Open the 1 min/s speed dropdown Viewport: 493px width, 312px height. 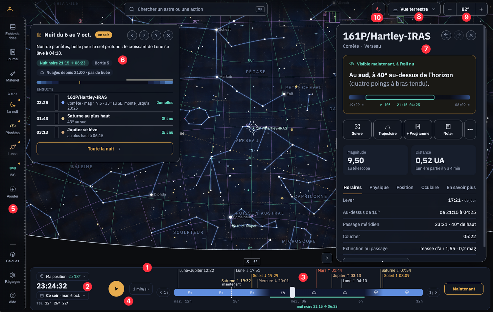pos(141,289)
